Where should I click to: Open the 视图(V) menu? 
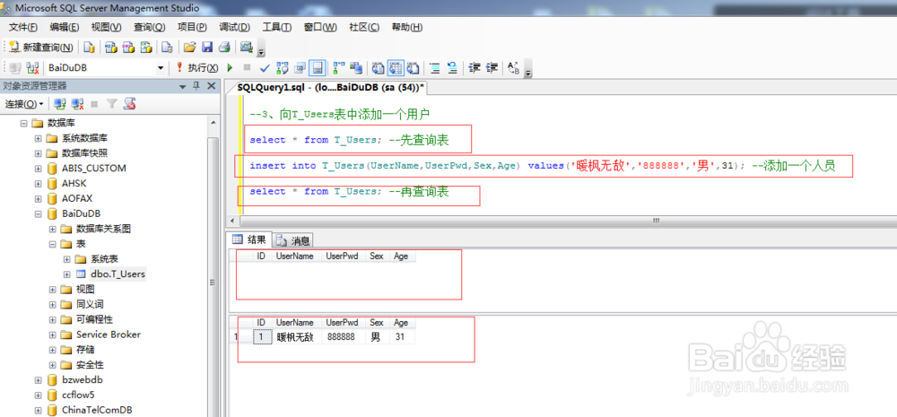tap(107, 28)
